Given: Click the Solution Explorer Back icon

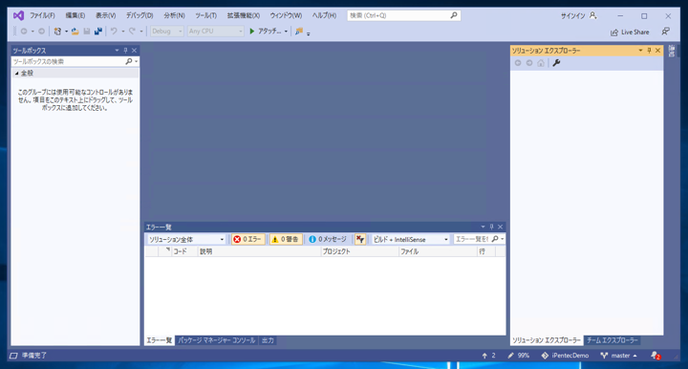Looking at the screenshot, I should pyautogui.click(x=518, y=63).
